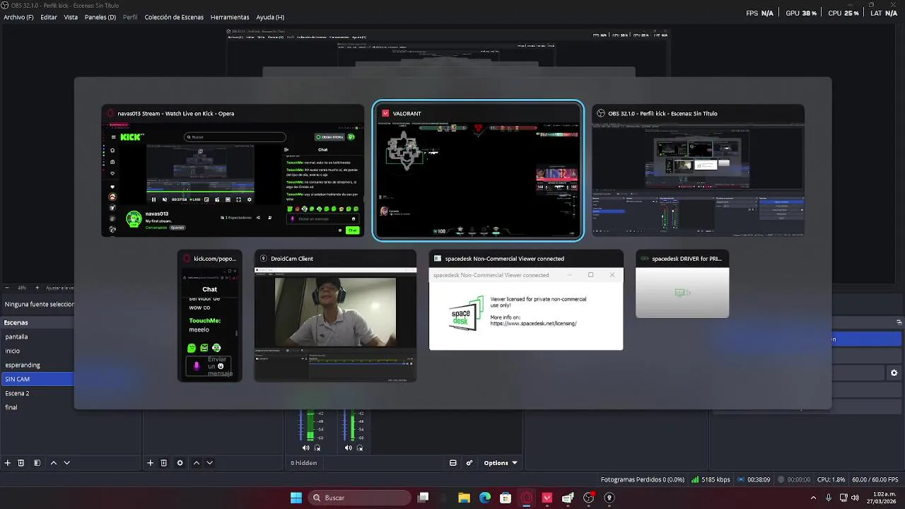Image resolution: width=905 pixels, height=509 pixels.
Task: Move the selected source up
Action: [197, 463]
